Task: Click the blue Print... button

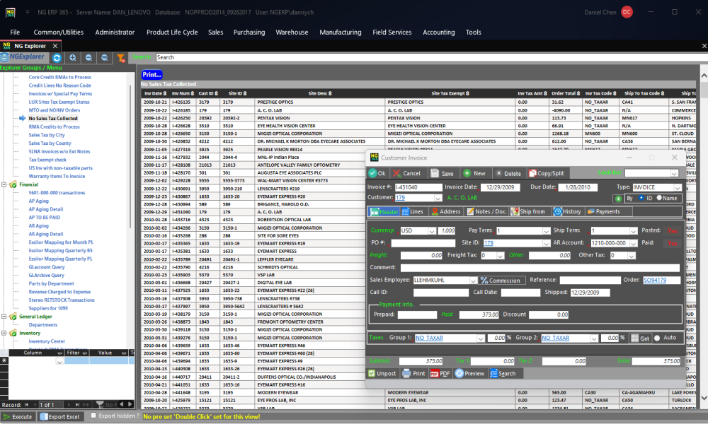Action: [x=152, y=74]
